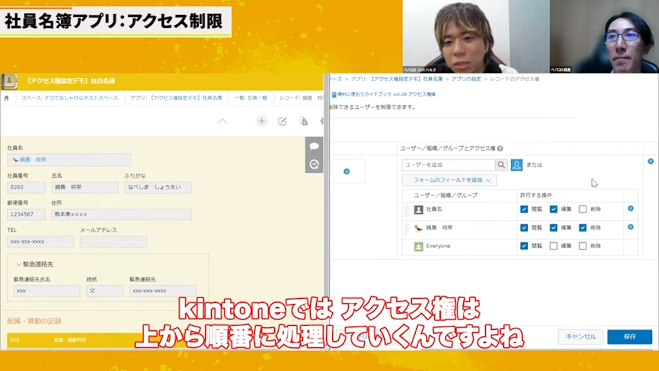Viewport: 659px width, 371px height.
Task: Collapse the record toolbar with the chevron
Action: tap(222, 121)
